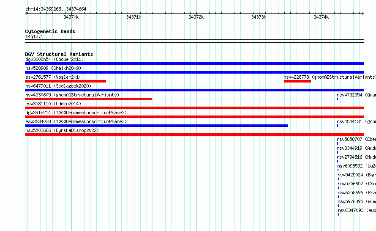The height and width of the screenshot is (231, 376).
Task: Click the ruler's right arrow end
Action: [x=362, y=13]
